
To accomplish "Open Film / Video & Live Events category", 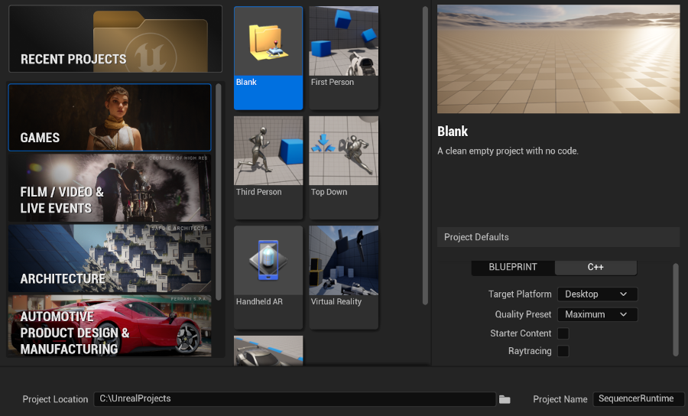I will tap(109, 188).
